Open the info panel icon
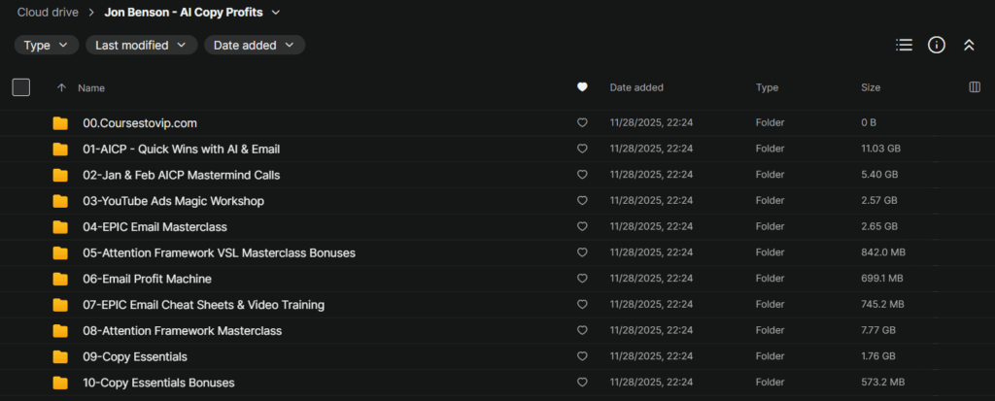The height and width of the screenshot is (401, 995). [x=936, y=45]
